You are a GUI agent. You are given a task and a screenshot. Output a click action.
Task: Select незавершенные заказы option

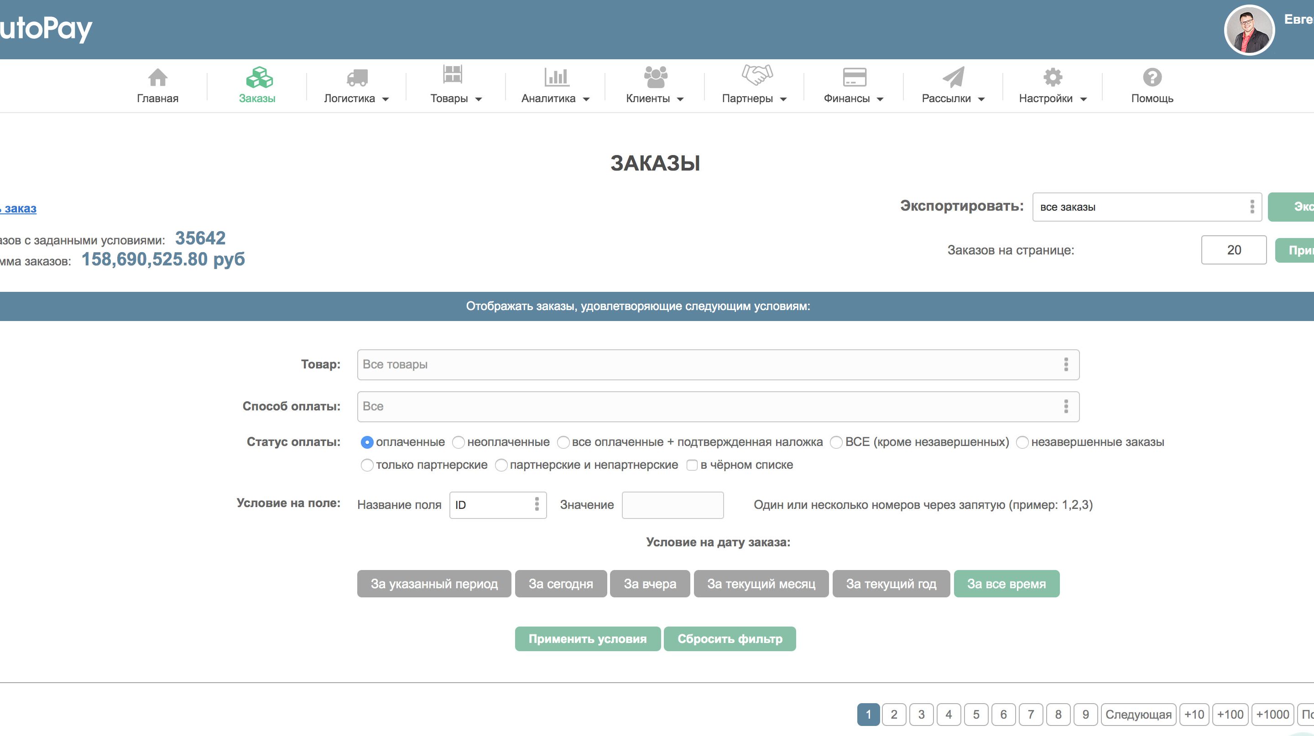[x=1022, y=442]
